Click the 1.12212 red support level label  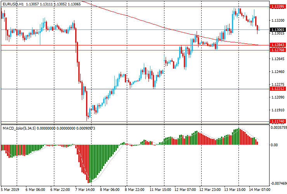click(278, 89)
